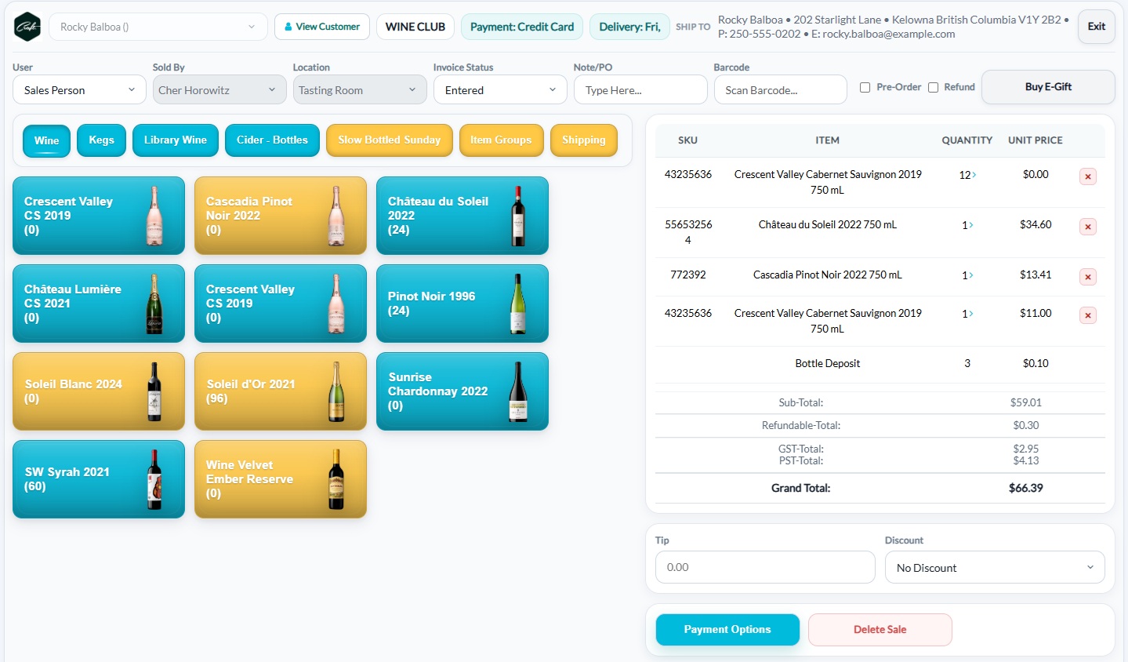Click the View Customer button
Screen dimensions: 1128x662
322,27
